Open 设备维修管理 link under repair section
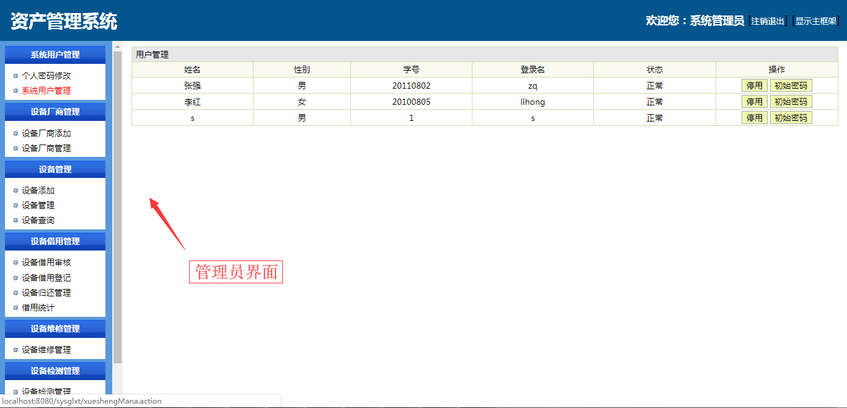The width and height of the screenshot is (847, 408). click(47, 350)
